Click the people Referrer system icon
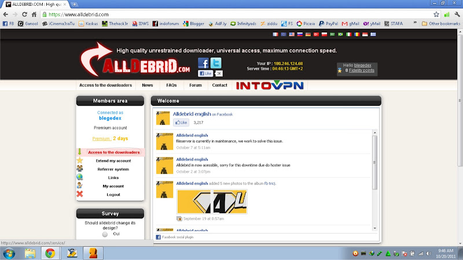The image size is (463, 260). coord(80,169)
